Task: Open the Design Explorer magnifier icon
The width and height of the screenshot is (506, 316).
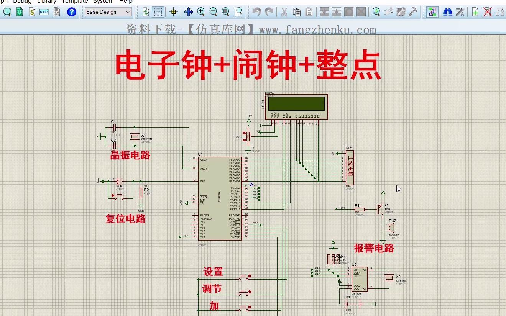Action: click(7, 12)
